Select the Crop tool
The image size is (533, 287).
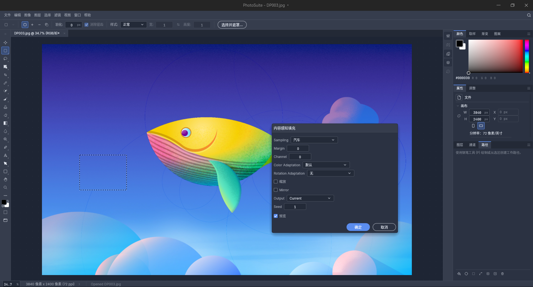(x=5, y=75)
